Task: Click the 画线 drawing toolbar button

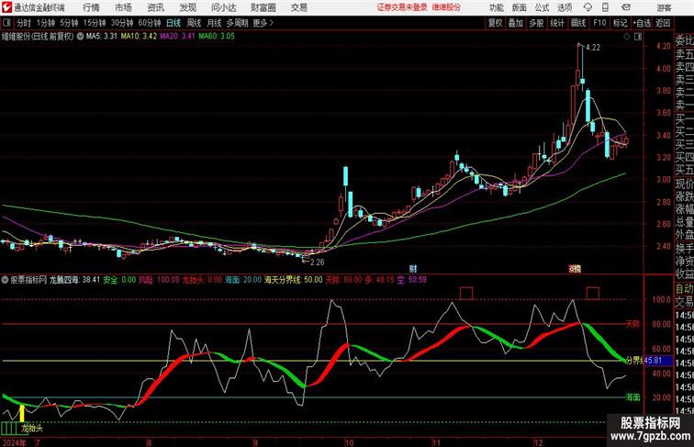Action: point(578,23)
